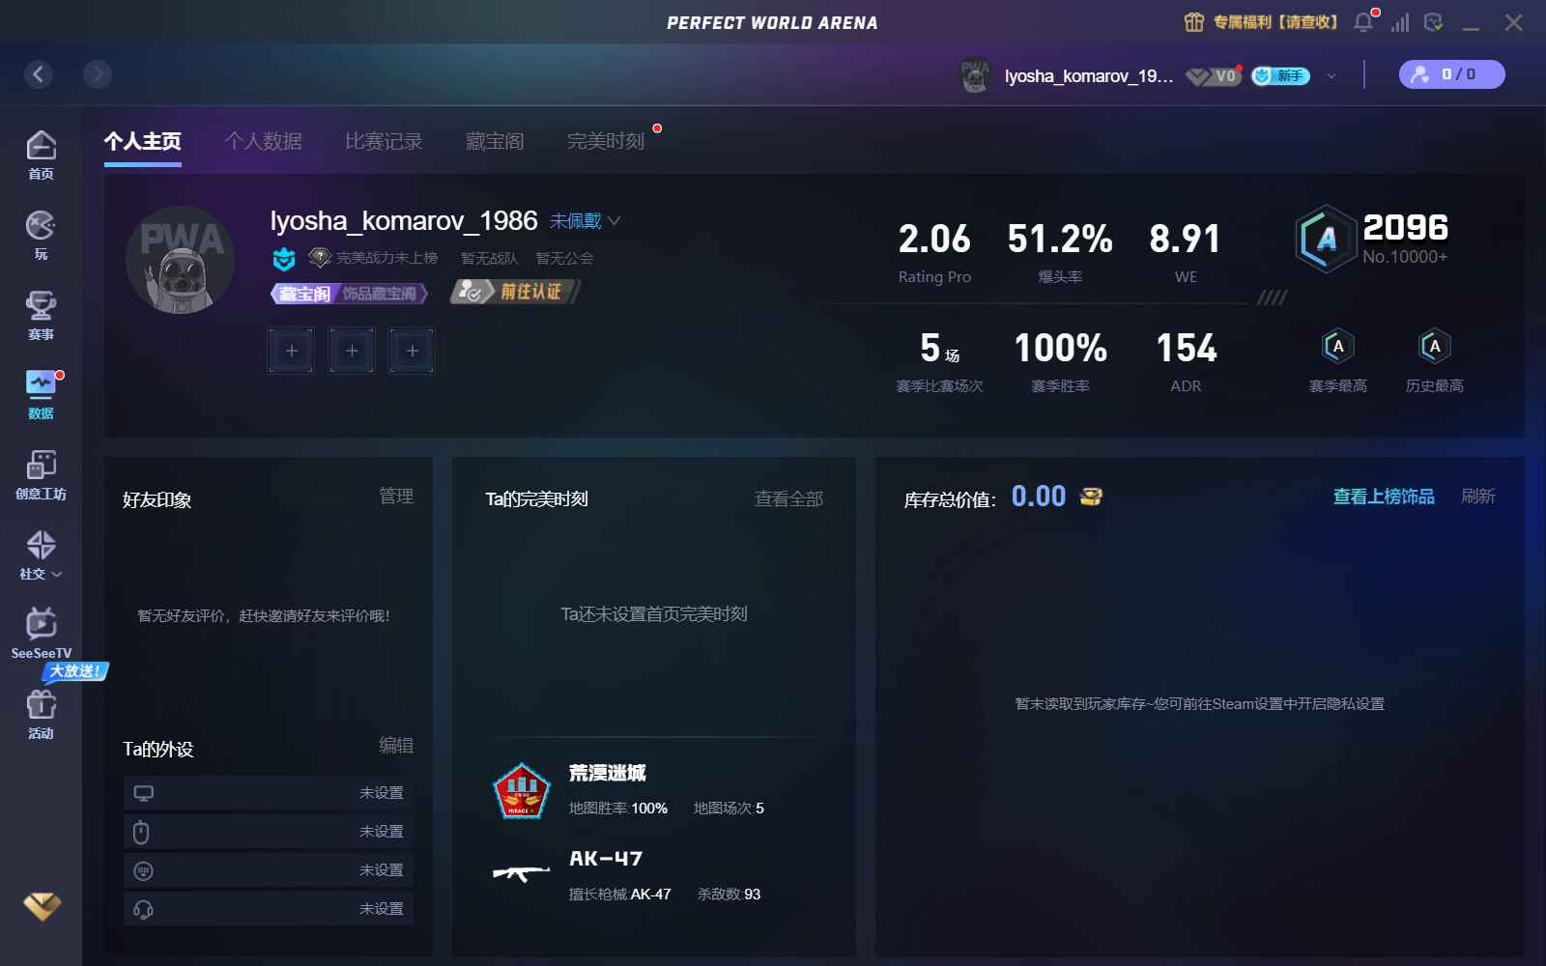The width and height of the screenshot is (1546, 966).
Task: Click 查看上榜饰品 link
Action: (x=1384, y=497)
